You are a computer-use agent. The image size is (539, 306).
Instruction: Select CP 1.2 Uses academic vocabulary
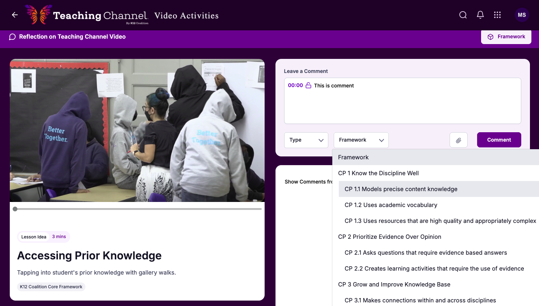[x=391, y=205]
